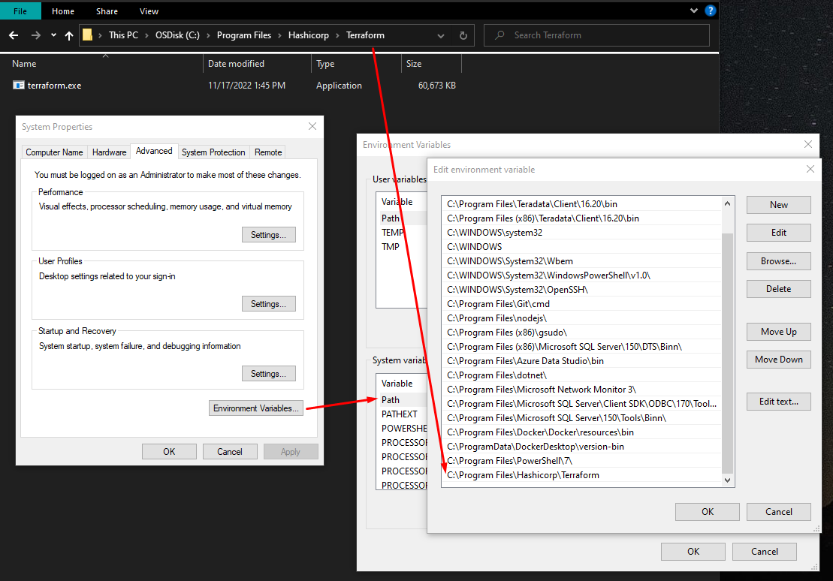Screen dimensions: 833x581
Task: Expand chevron after This PC breadcrumb
Action: point(146,35)
